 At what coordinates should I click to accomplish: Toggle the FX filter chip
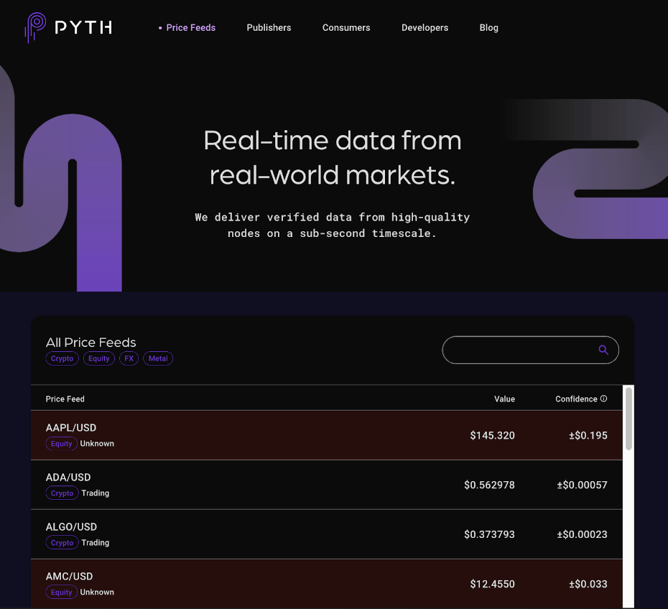[129, 358]
